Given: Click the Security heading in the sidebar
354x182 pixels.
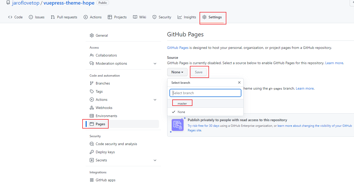Looking at the screenshot, I should pyautogui.click(x=95, y=136).
